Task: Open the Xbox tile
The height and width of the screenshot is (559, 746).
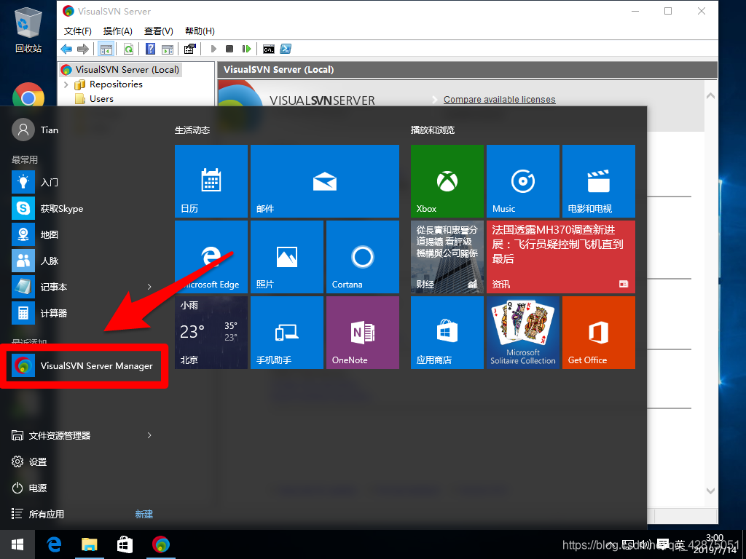Action: (447, 181)
